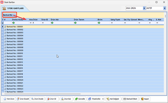Screen dimensions: 168x103
Task: Open the Hareketler dropdown arrow
Action: click(103, 99)
